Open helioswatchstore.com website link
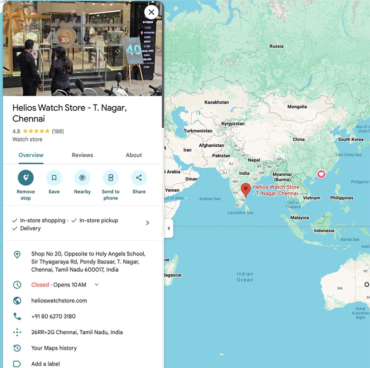 59,301
